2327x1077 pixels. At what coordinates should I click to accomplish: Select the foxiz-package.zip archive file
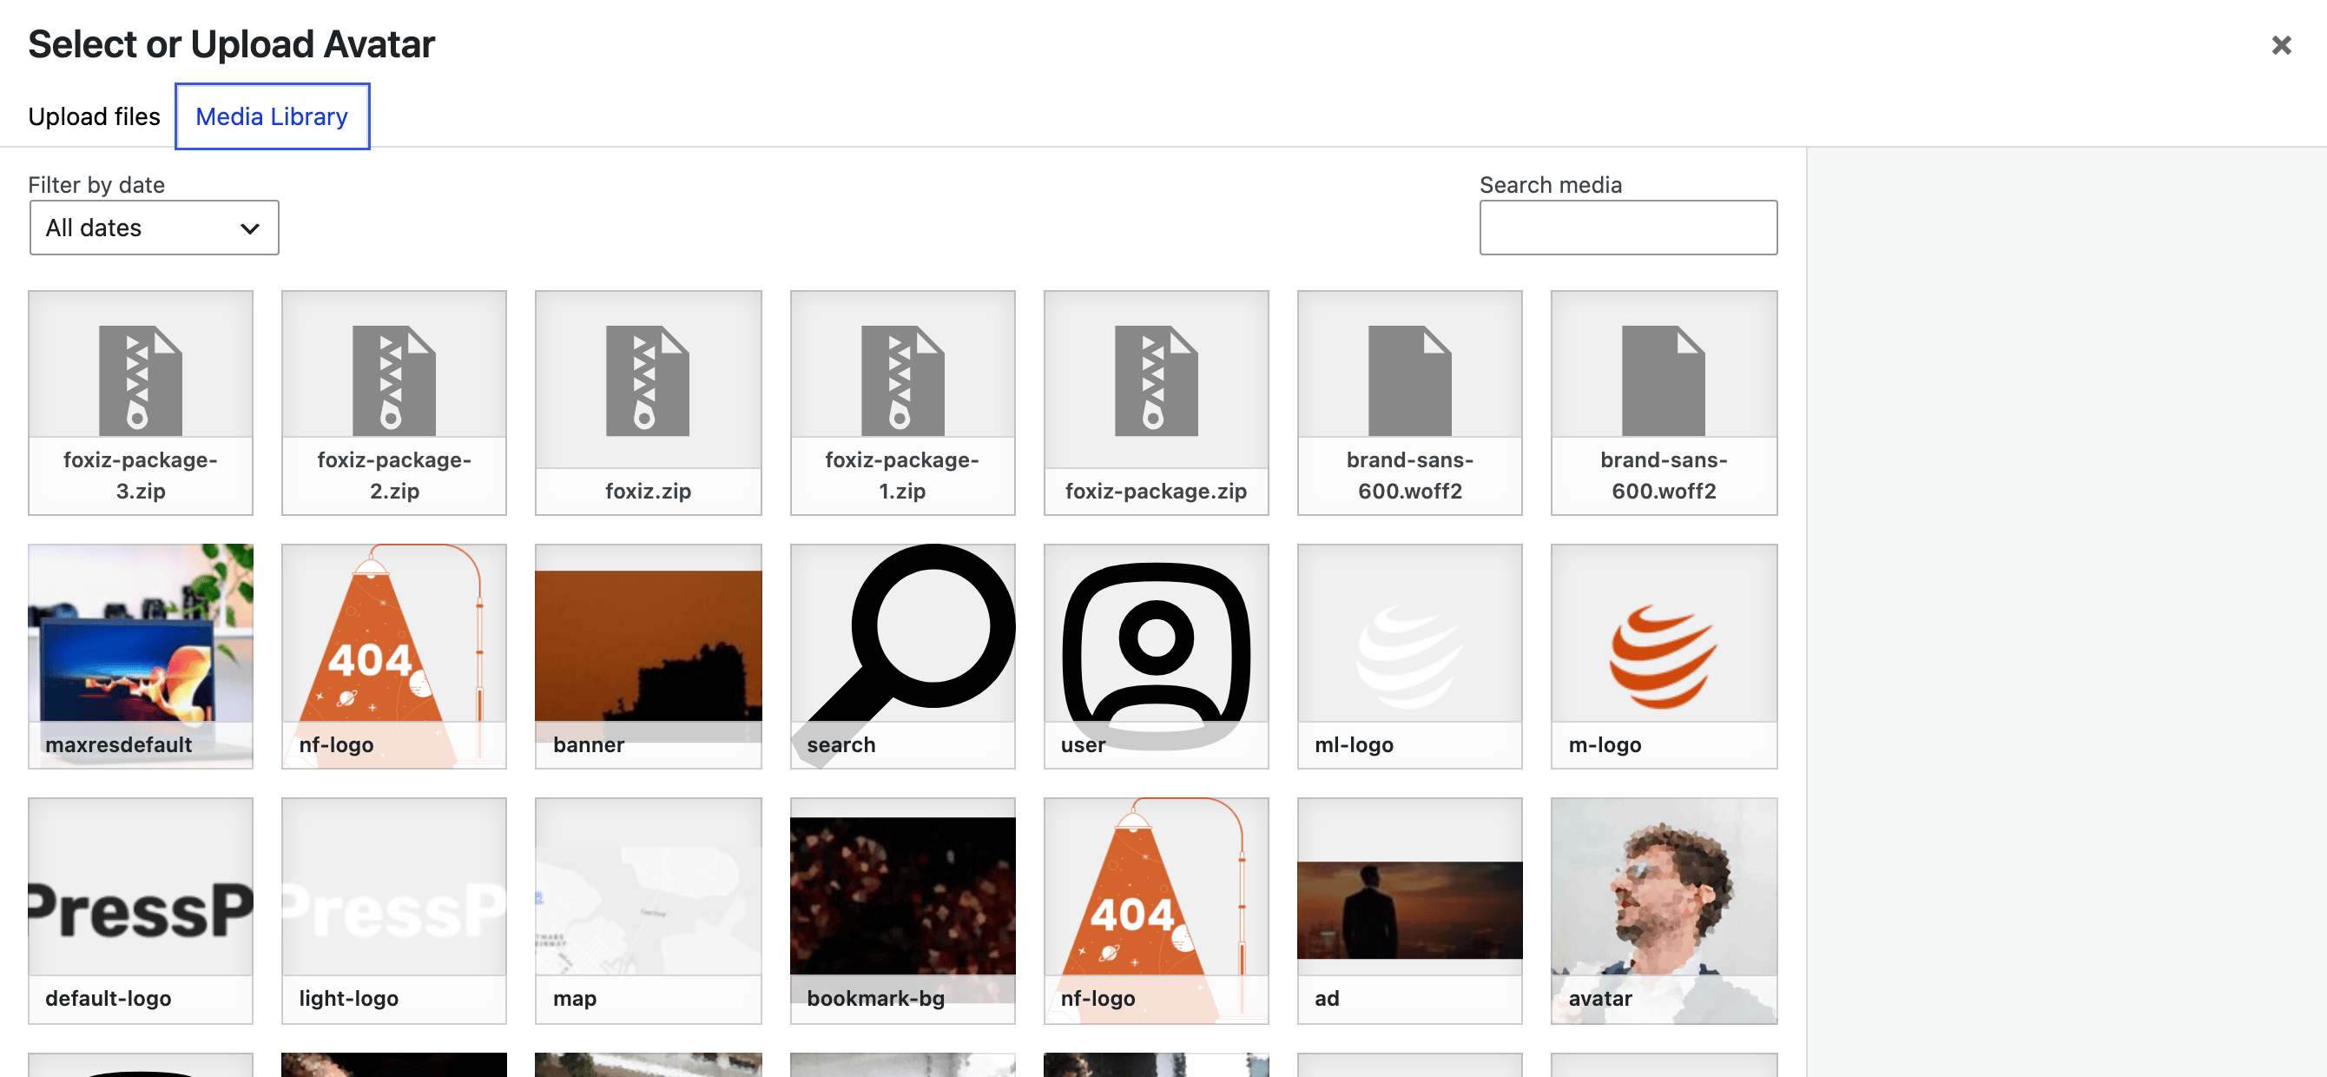1156,403
